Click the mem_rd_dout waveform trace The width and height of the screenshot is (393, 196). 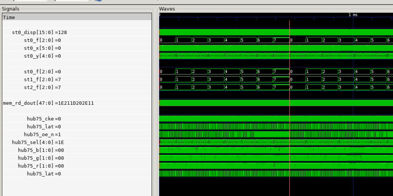tap(230, 103)
